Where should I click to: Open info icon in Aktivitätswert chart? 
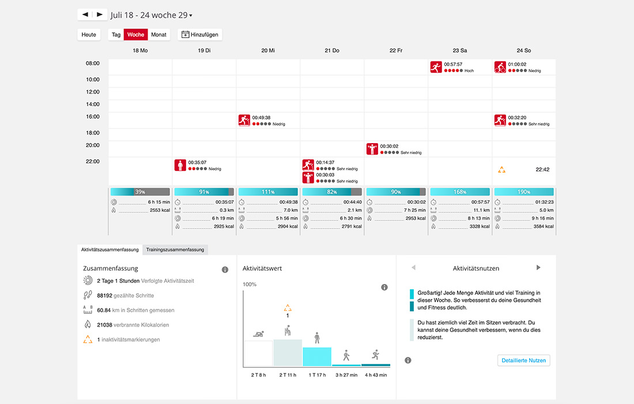pyautogui.click(x=384, y=287)
